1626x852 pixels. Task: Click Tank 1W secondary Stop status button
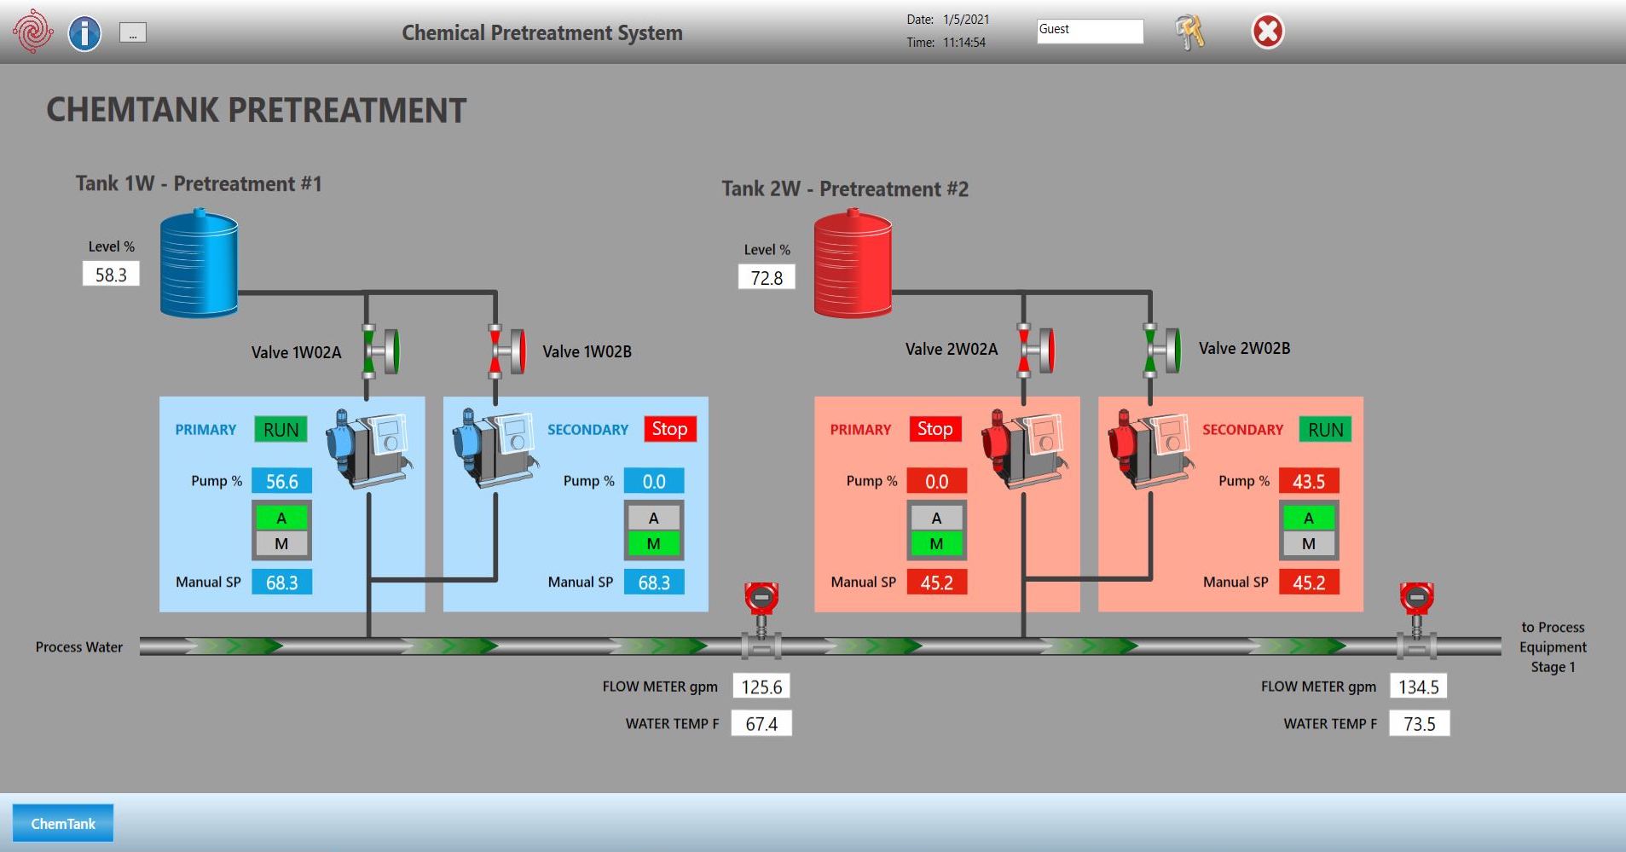[669, 429]
